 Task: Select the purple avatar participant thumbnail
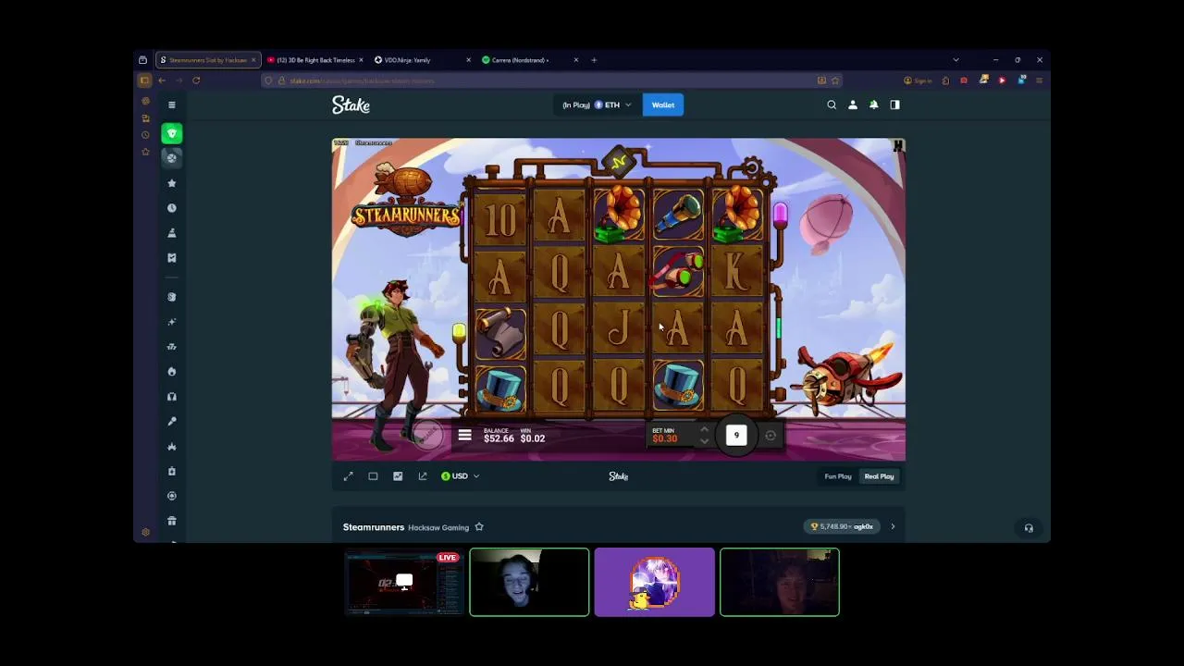click(x=655, y=582)
